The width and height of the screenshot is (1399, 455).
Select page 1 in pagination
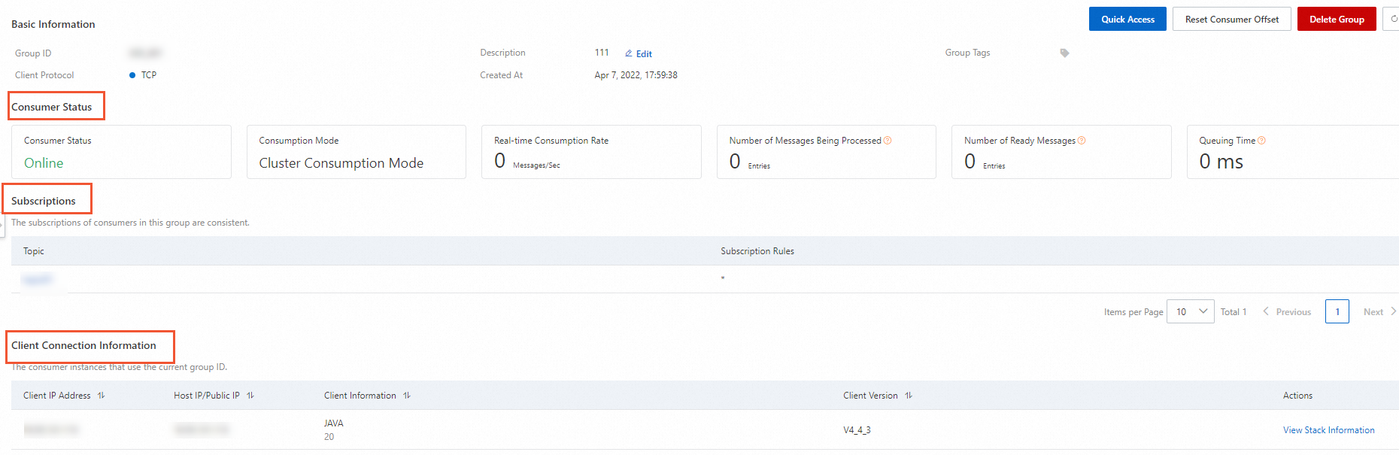pyautogui.click(x=1337, y=311)
